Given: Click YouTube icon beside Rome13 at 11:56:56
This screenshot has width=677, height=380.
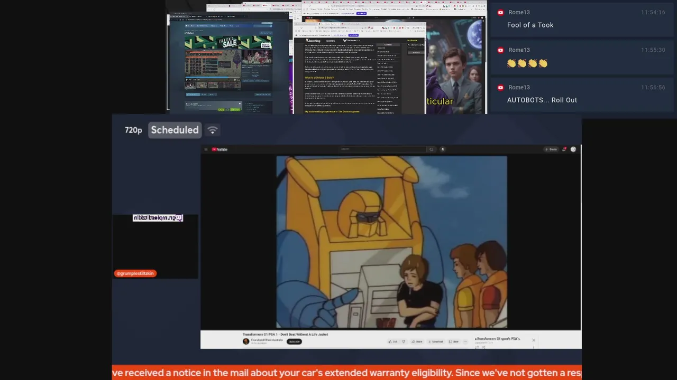Looking at the screenshot, I should coord(500,87).
